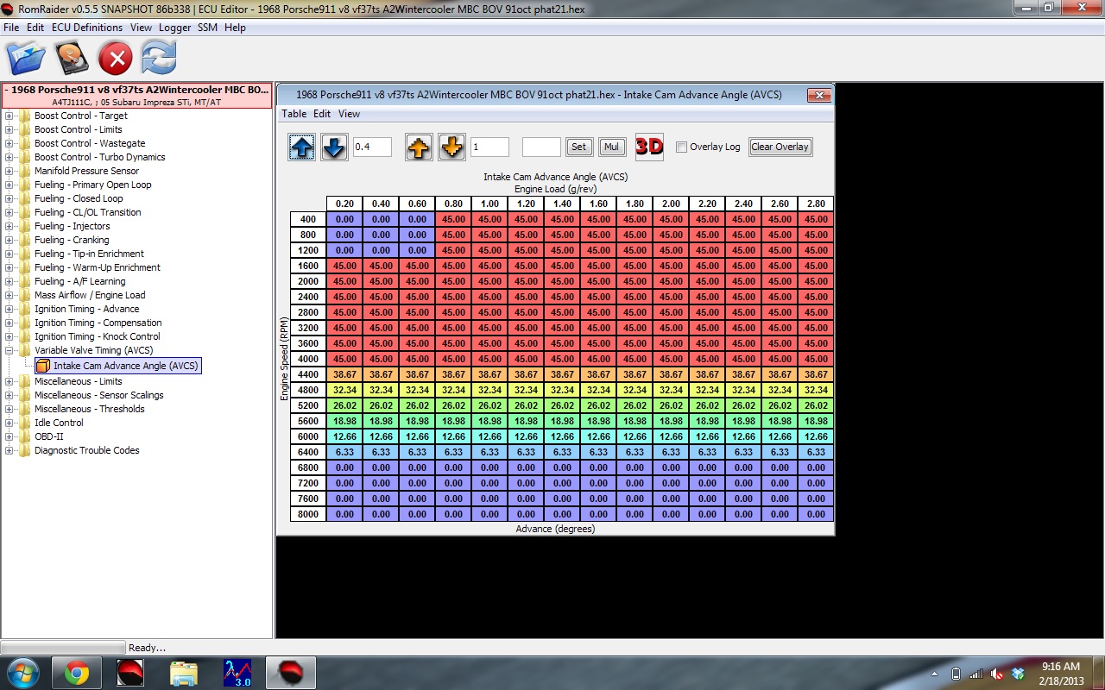1105x690 pixels.
Task: Click orange down arrow coarse decrement
Action: point(451,147)
